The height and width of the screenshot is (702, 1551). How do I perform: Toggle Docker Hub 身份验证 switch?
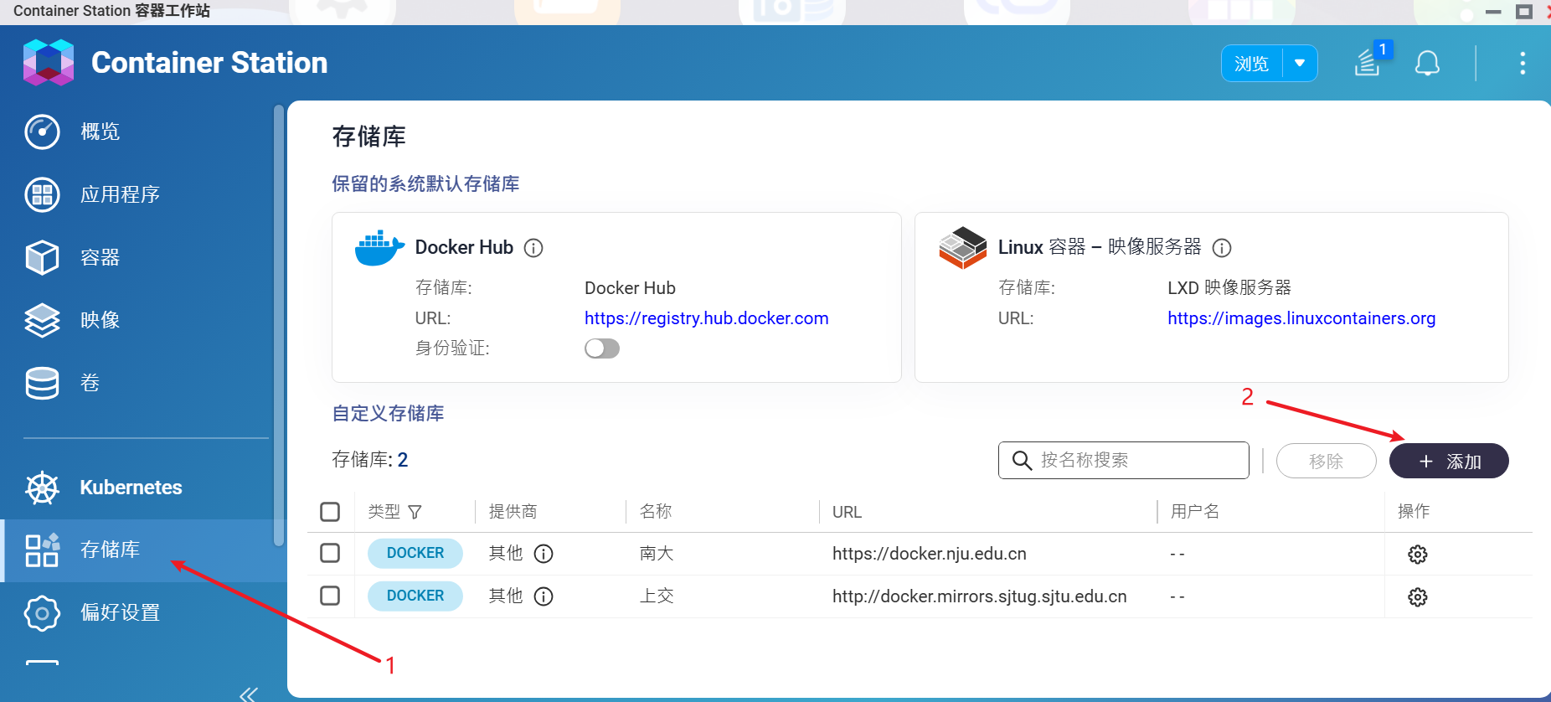602,348
